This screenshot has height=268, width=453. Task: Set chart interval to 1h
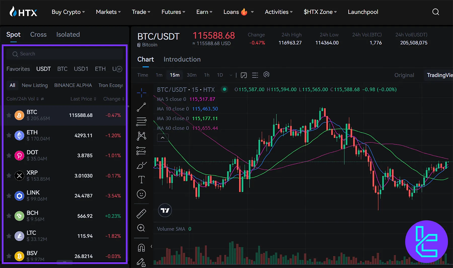click(207, 75)
